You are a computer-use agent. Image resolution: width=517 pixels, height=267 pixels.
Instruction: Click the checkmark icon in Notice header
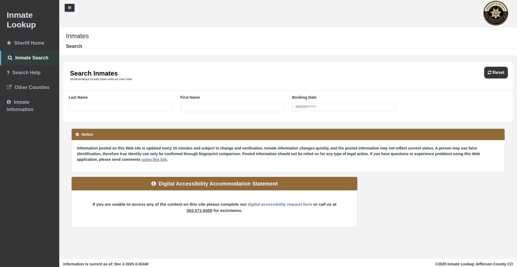(77, 134)
